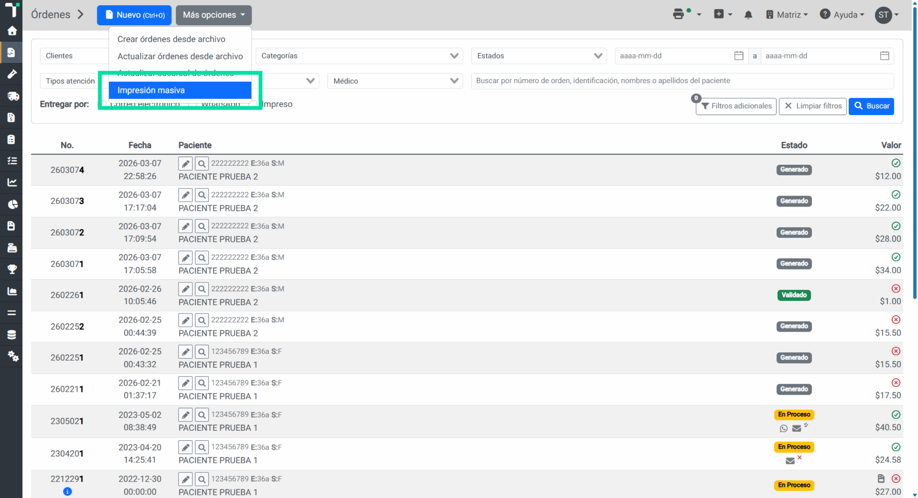Choose Actualizar órdenes desde archivo

pos(180,56)
